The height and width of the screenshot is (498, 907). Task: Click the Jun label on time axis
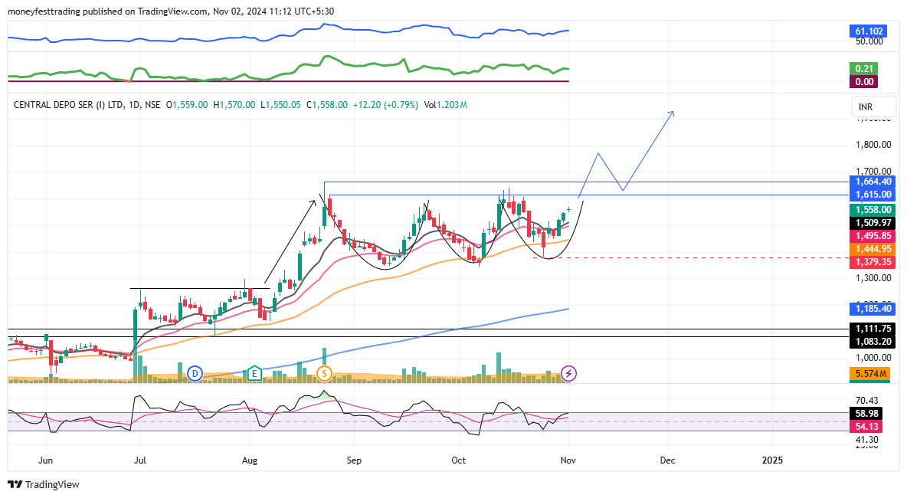(x=45, y=460)
